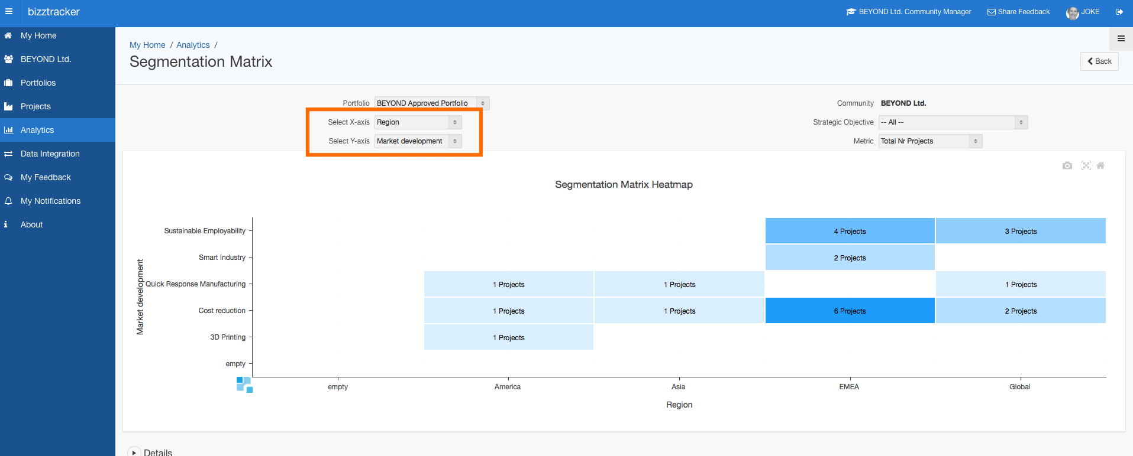Click the home icon in sidebar

click(x=8, y=35)
